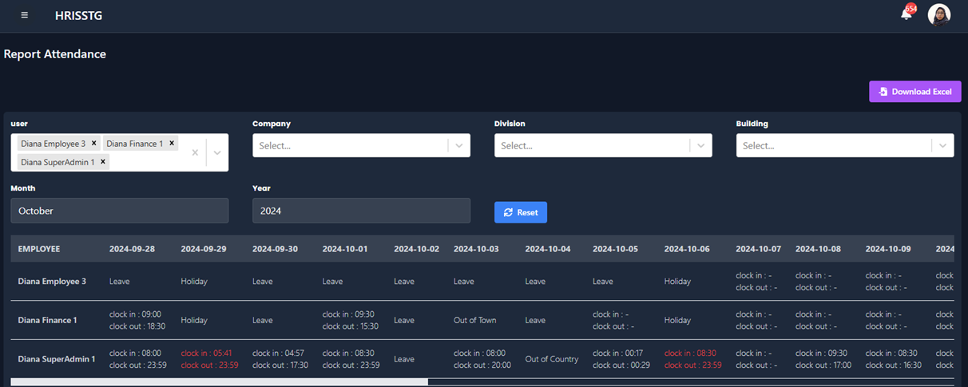Download the attendance report as Excel
968x387 pixels.
(x=915, y=92)
